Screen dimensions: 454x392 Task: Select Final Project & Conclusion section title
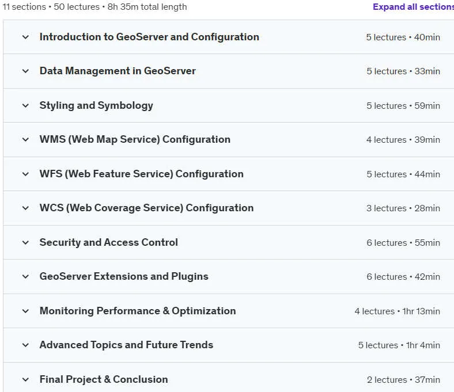[x=104, y=379]
